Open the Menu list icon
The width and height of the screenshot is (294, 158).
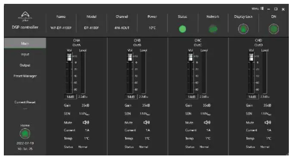(262, 9)
